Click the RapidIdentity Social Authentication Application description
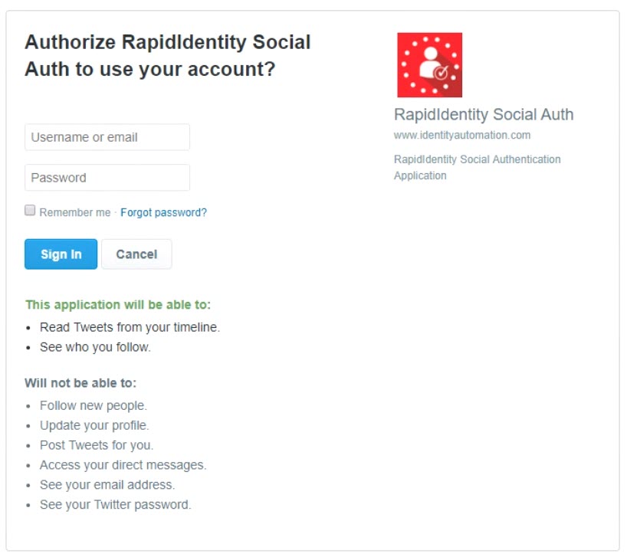627x557 pixels. [477, 167]
